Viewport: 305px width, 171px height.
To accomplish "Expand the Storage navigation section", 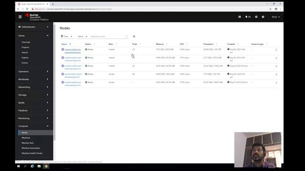I will (x=33, y=95).
